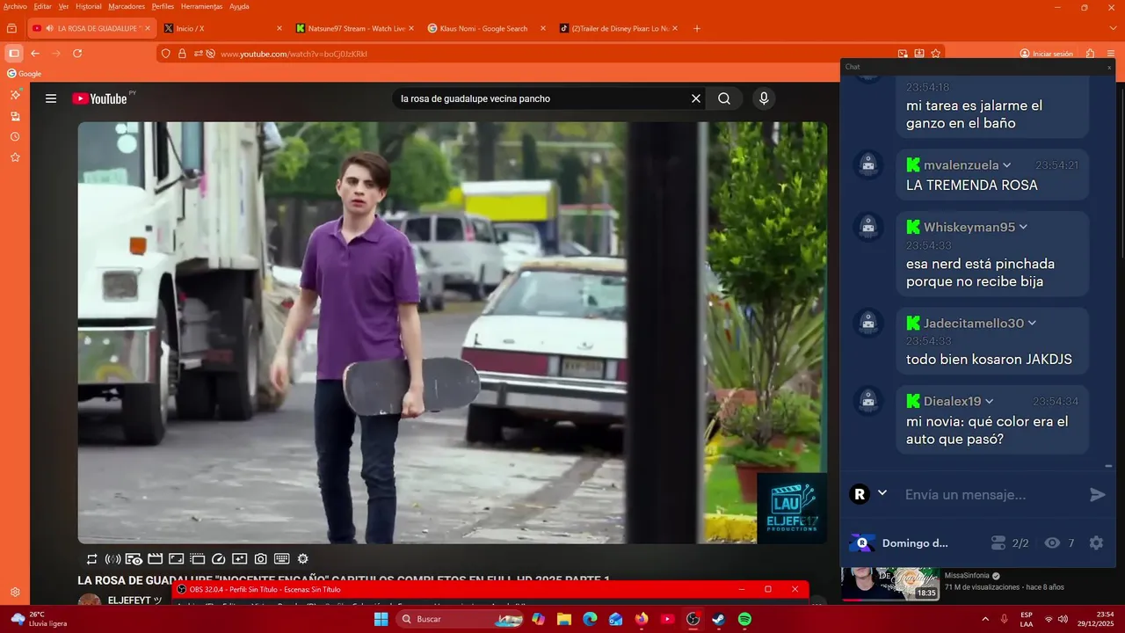1125x633 pixels.
Task: Mute the tab via speaker icon
Action: (48, 28)
